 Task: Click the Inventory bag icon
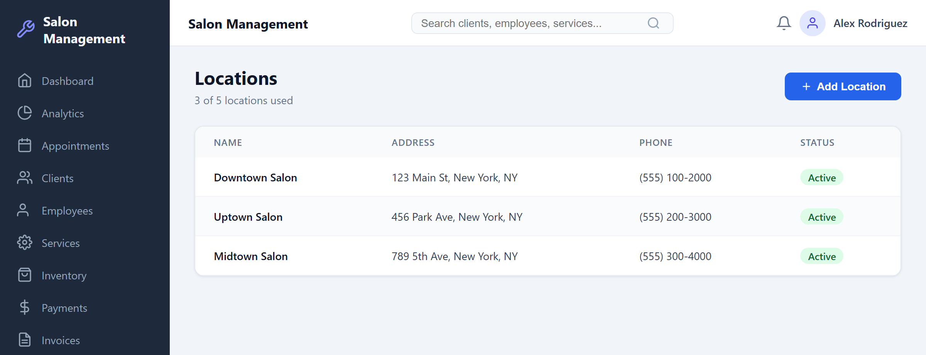pyautogui.click(x=25, y=275)
